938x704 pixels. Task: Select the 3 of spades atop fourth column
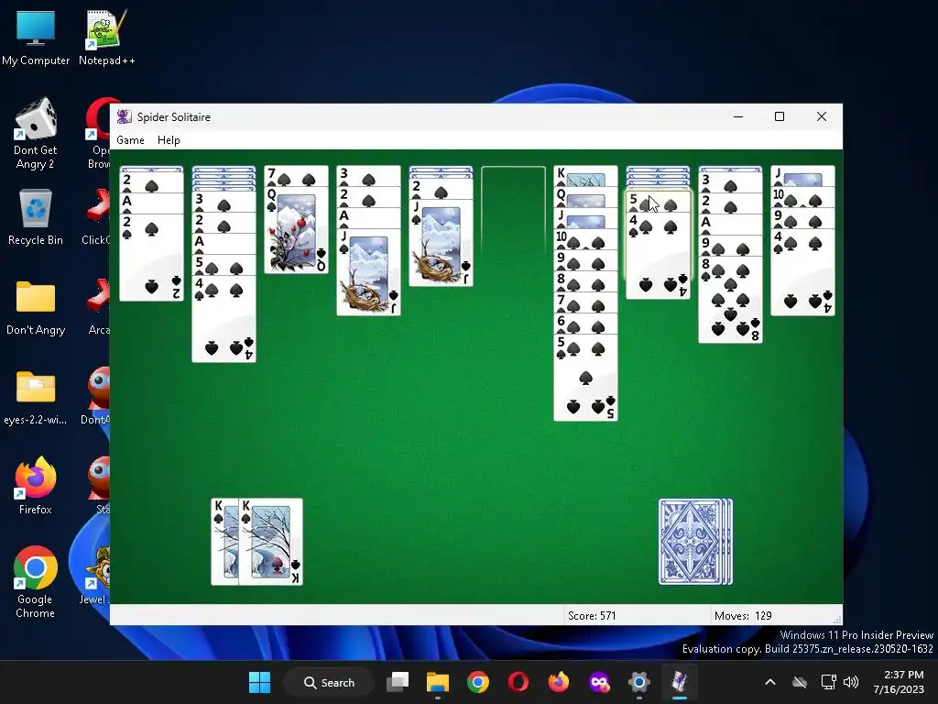pos(368,177)
